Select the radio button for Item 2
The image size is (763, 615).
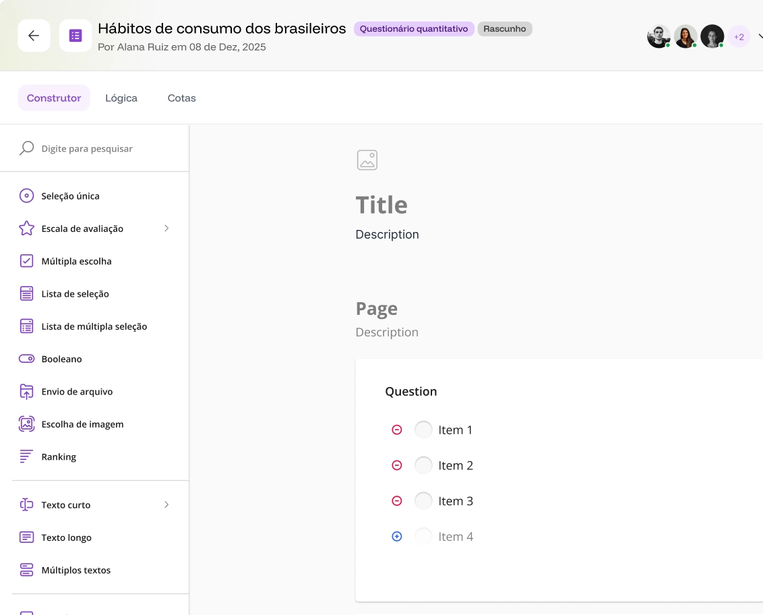tap(423, 465)
